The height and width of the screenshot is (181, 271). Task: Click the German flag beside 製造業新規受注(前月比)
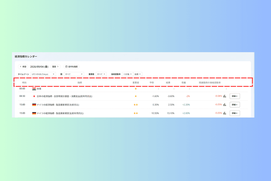click(34, 105)
